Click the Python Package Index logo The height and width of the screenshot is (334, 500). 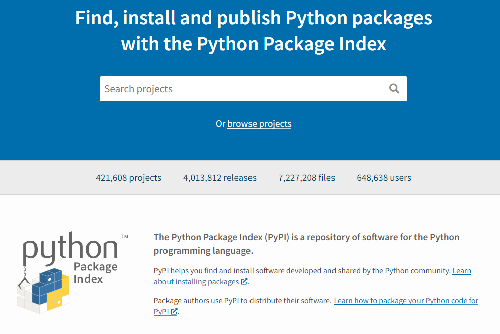[73, 271]
